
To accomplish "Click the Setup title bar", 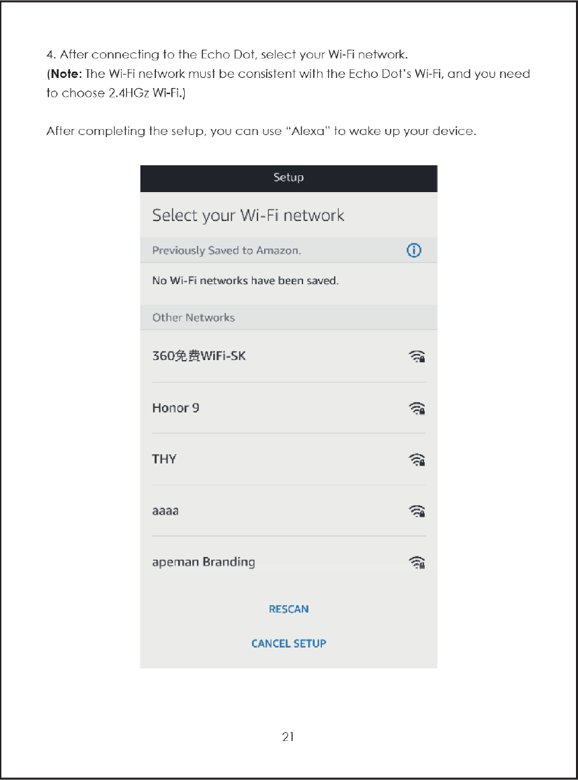I will (288, 178).
